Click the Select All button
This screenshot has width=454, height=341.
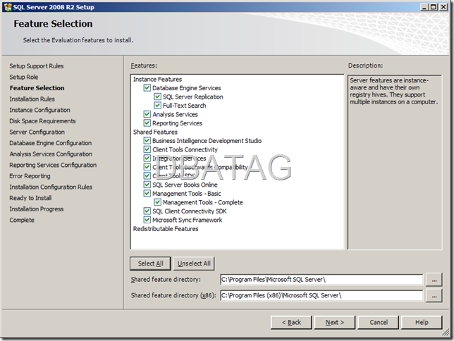150,263
